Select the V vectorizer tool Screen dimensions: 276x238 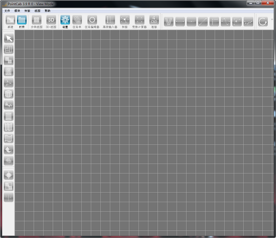click(169, 22)
